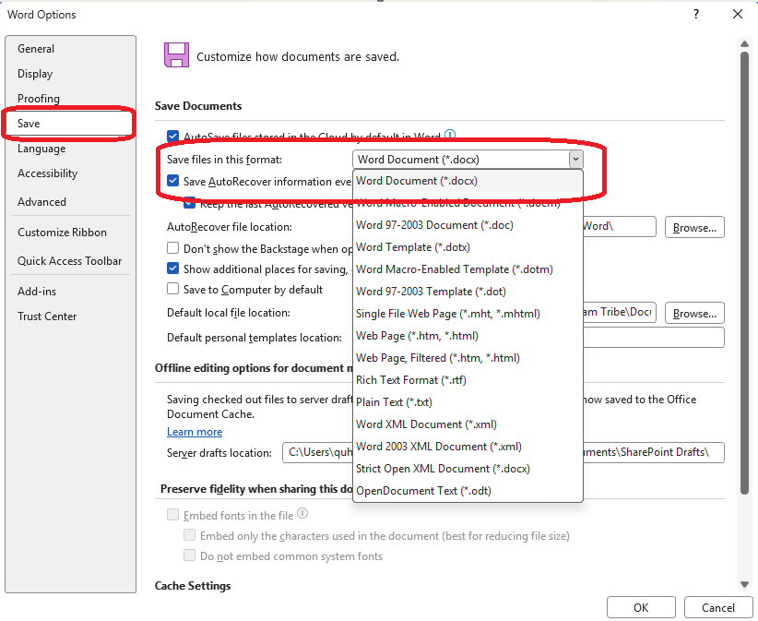Image resolution: width=758 pixels, height=621 pixels.
Task: Pick Word Macro-Enabled Template (*.dotm)
Action: pos(468,269)
